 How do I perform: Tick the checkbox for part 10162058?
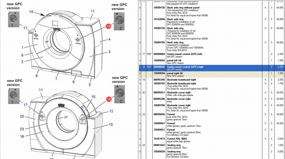point(140,19)
